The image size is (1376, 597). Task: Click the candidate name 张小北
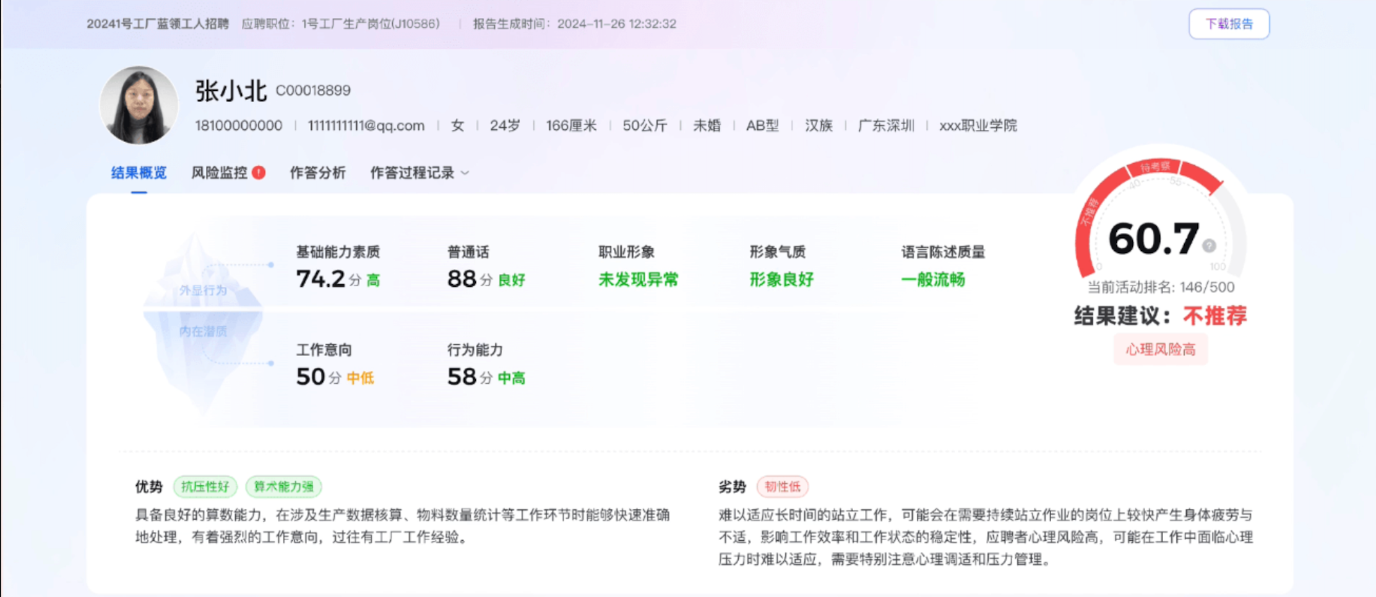231,91
